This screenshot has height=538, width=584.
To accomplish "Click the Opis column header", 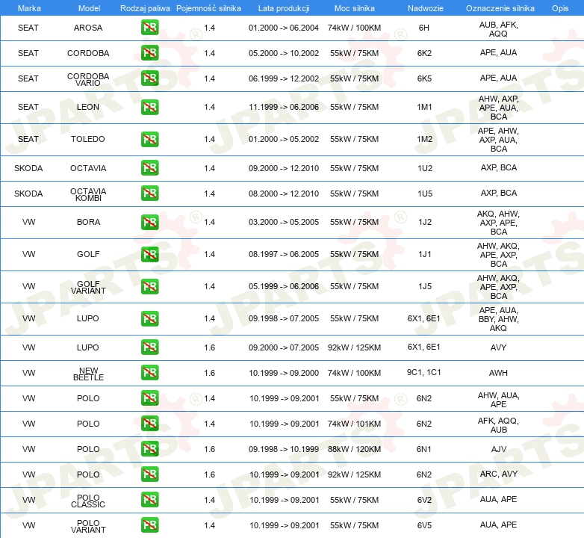I will click(x=560, y=8).
